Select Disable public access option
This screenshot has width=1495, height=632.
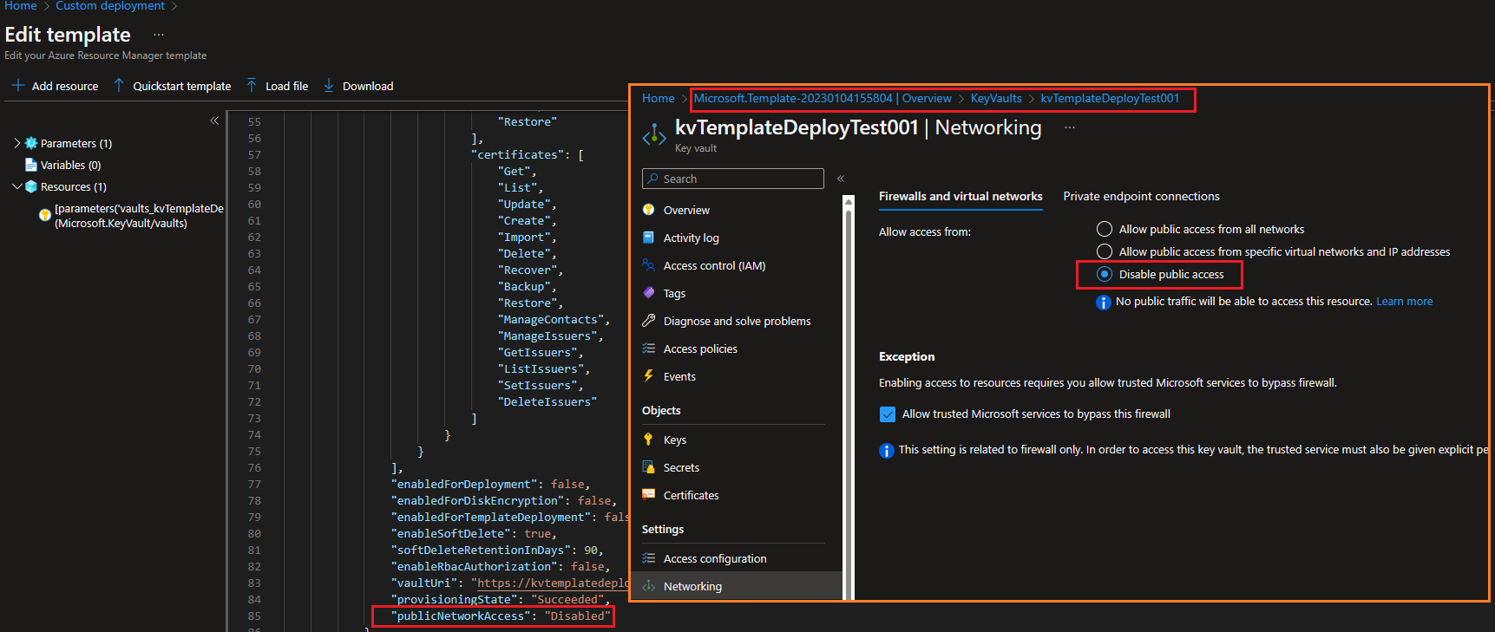click(1105, 274)
